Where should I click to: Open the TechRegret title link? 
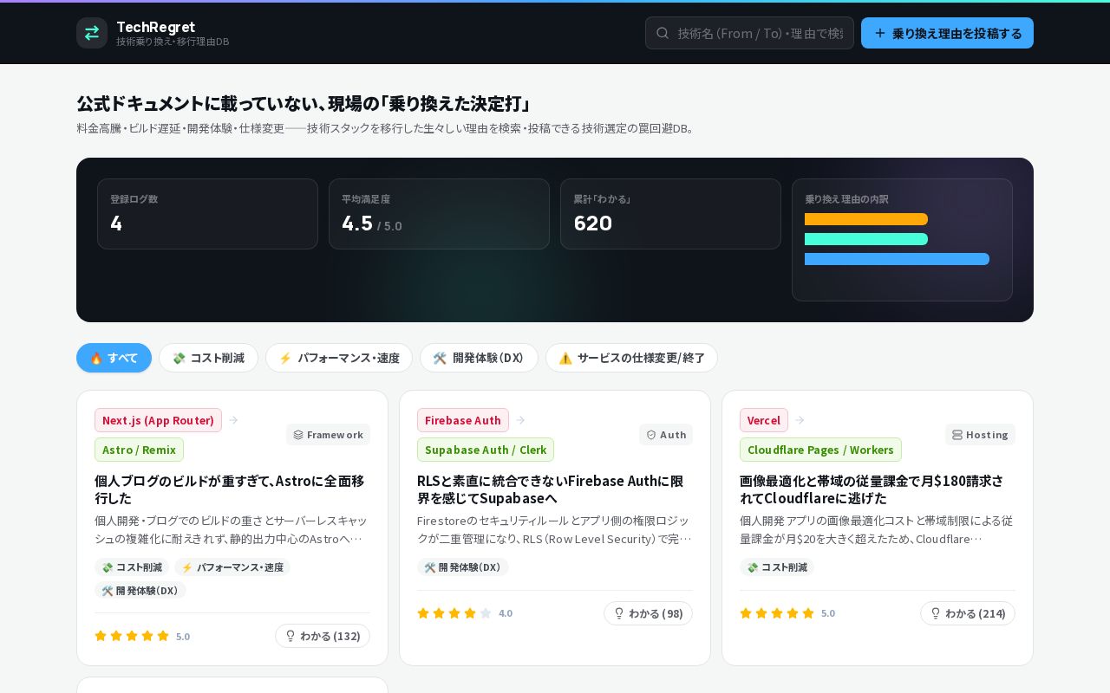pos(156,27)
